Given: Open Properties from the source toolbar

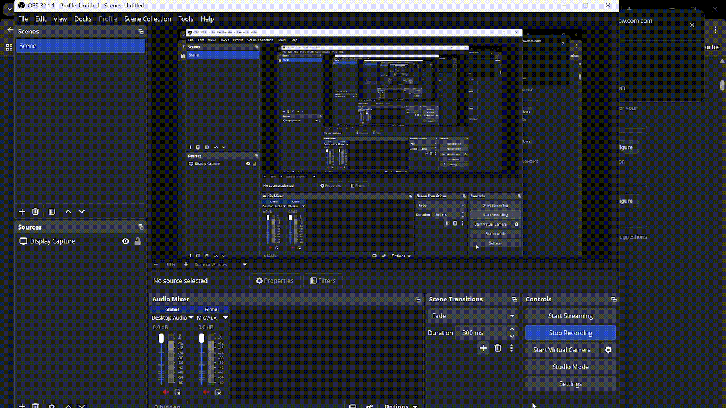Looking at the screenshot, I should 275,280.
